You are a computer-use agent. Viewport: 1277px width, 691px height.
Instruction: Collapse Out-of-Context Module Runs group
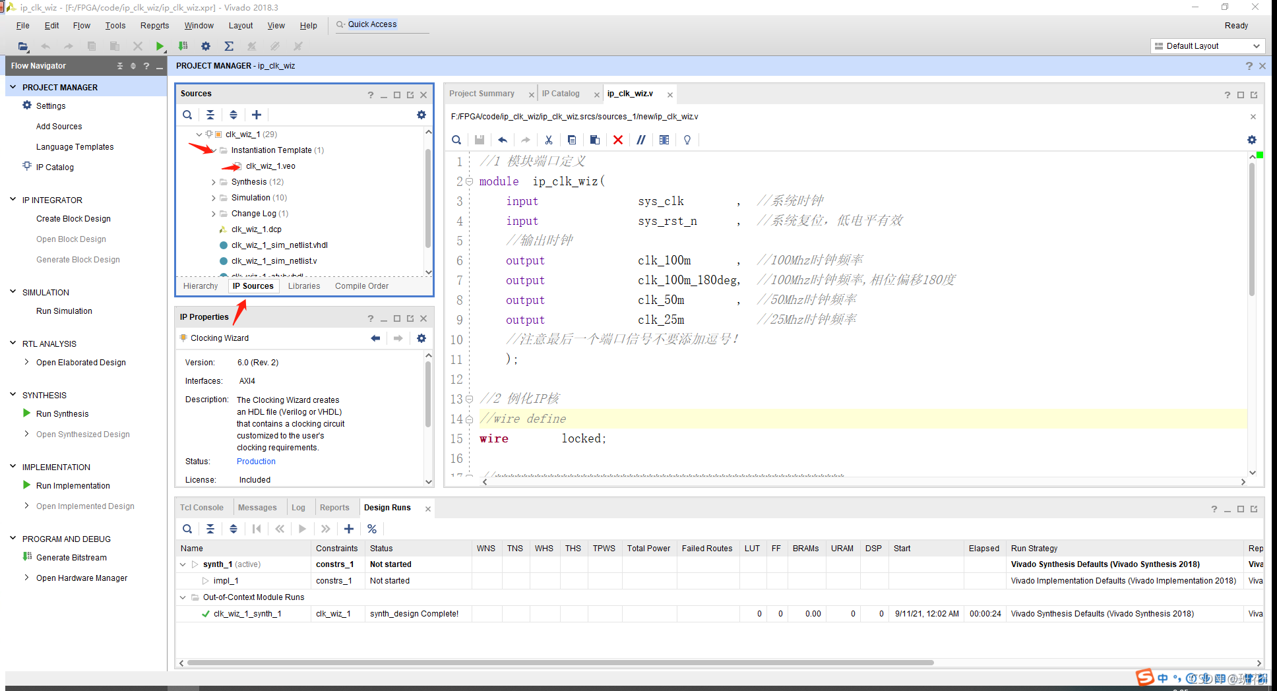pyautogui.click(x=183, y=597)
